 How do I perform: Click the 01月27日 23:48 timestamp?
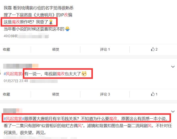click(x=16, y=81)
